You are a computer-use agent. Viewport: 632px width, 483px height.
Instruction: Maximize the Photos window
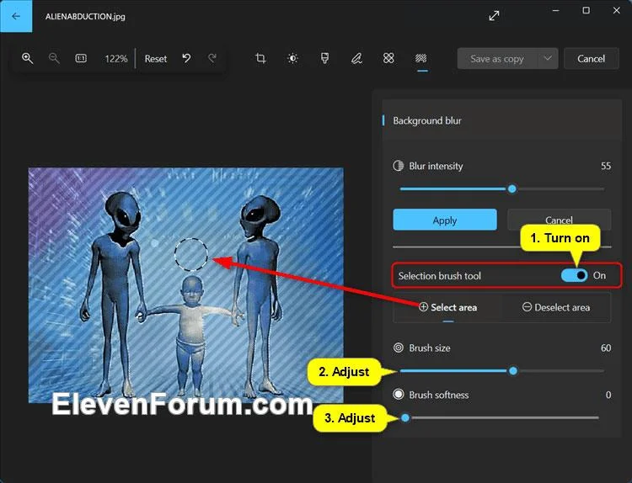[586, 11]
